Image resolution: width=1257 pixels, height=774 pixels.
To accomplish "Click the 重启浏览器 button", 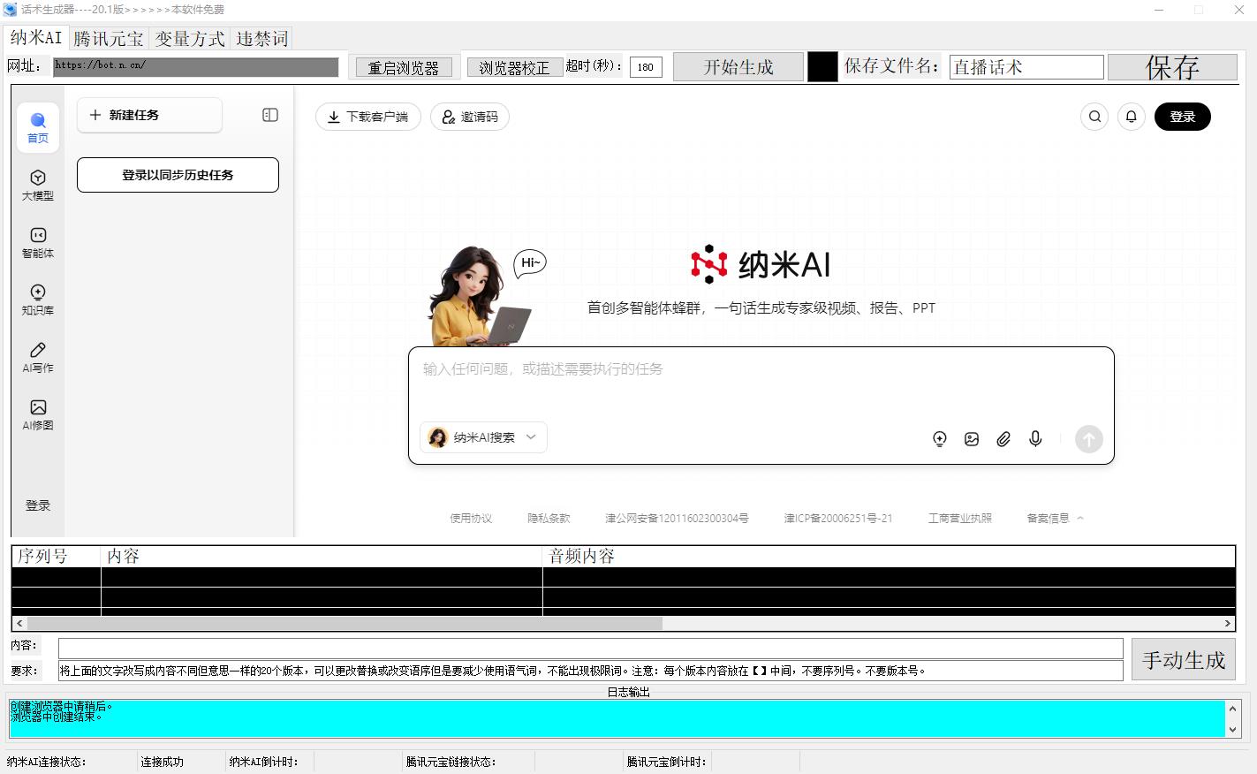I will click(404, 67).
